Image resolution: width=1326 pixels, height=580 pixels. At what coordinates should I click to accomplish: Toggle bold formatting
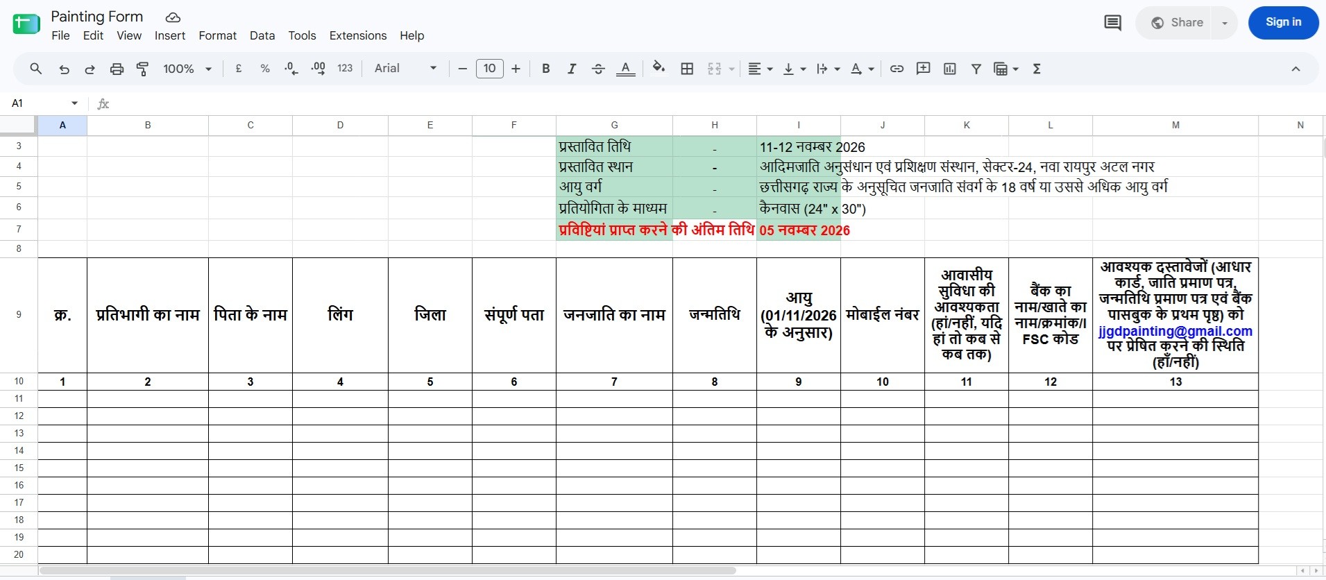click(x=546, y=69)
